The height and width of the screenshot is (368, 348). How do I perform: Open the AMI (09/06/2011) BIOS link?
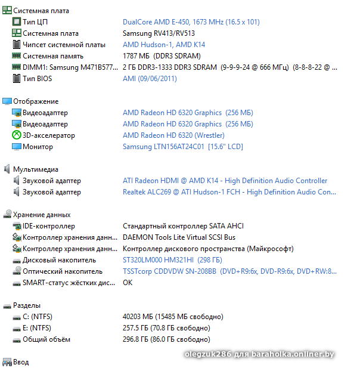[150, 78]
